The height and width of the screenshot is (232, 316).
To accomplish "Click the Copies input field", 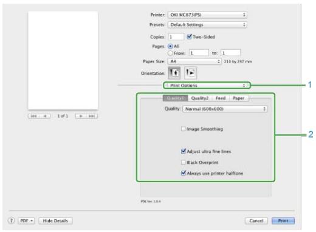I will (176, 36).
